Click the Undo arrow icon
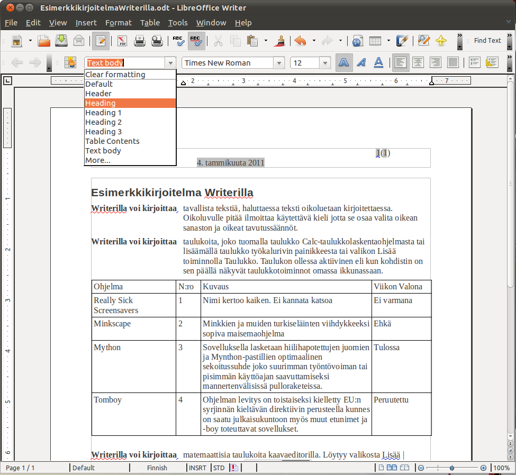This screenshot has width=516, height=475. [x=300, y=41]
